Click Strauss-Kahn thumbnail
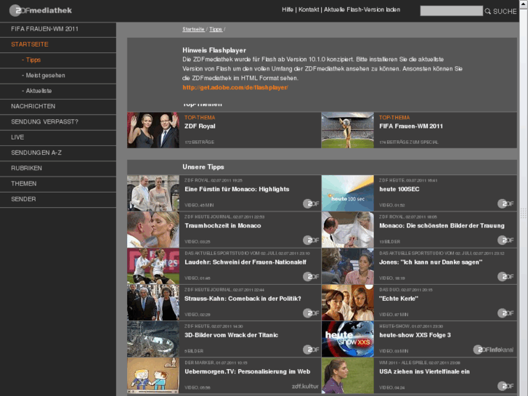Viewport: 528px width, 396px height. [153, 303]
